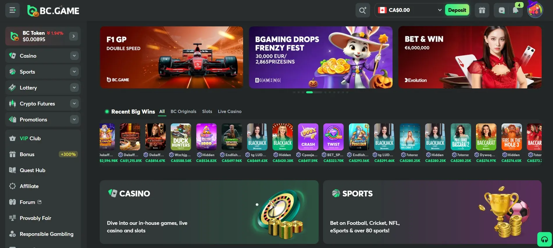Screen dimensions: 553x248
Task: Open the user profile avatar
Action: [535, 10]
